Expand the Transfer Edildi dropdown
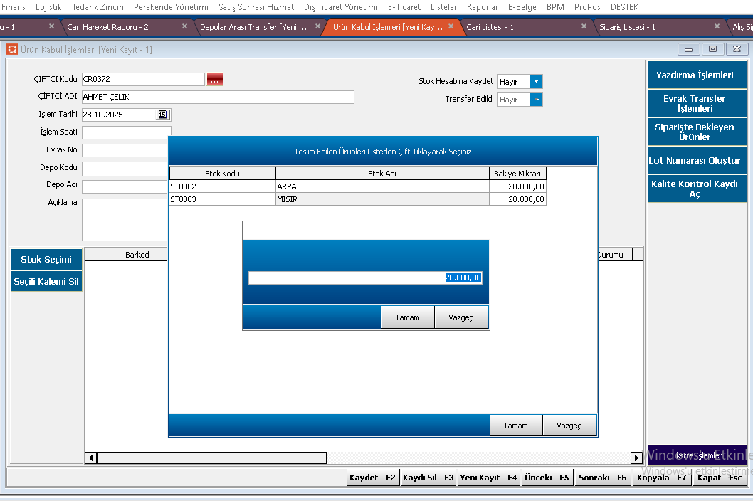 (536, 100)
